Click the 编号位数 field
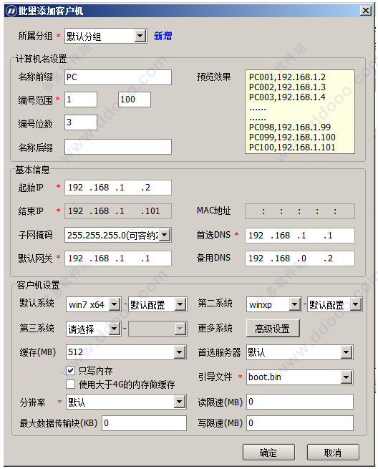Image resolution: width=378 pixels, height=469 pixels. [81, 122]
